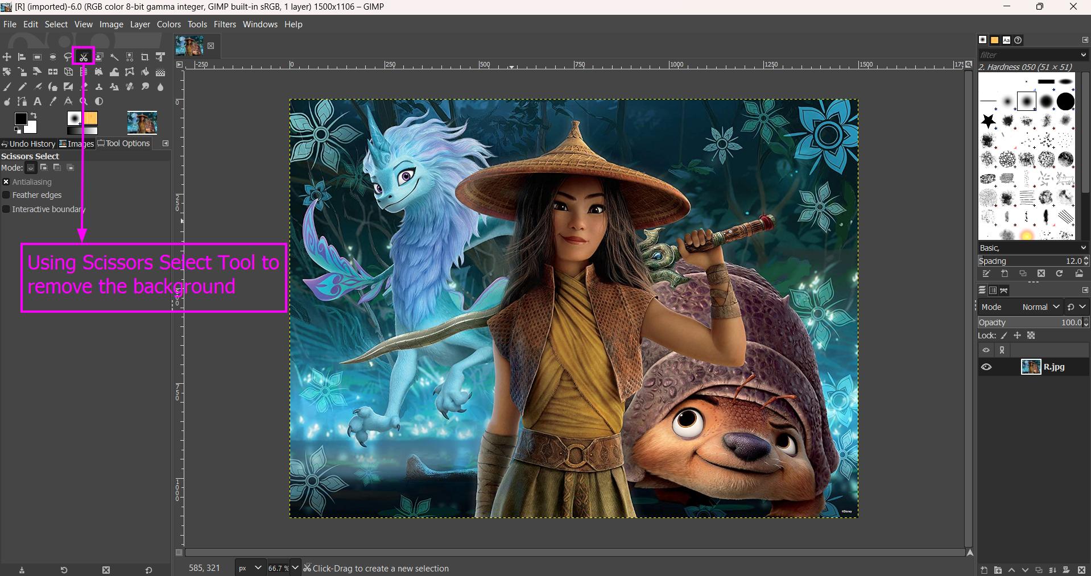Image resolution: width=1091 pixels, height=576 pixels.
Task: Toggle Lock pixels brush icon
Action: click(1005, 335)
